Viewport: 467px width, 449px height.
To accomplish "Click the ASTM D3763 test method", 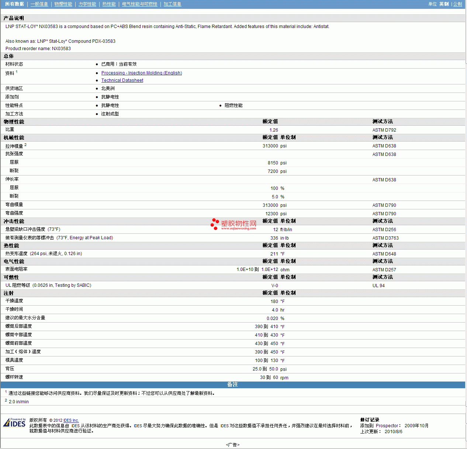I will pos(385,238).
